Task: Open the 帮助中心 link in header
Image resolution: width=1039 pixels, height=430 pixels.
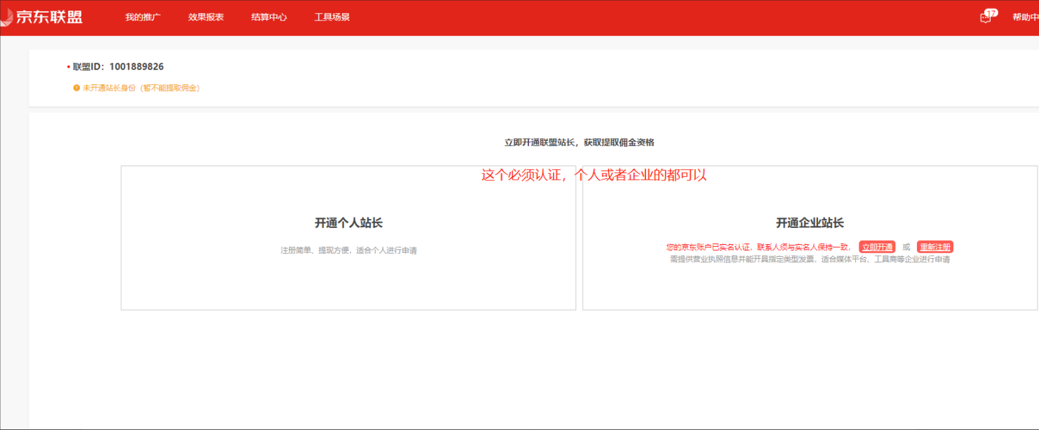Action: 1025,18
